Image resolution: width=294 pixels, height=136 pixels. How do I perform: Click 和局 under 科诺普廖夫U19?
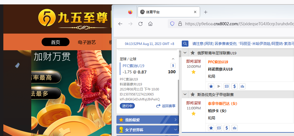click(x=212, y=76)
